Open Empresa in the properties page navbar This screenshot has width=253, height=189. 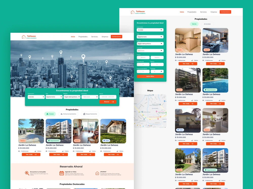pyautogui.click(x=214, y=12)
